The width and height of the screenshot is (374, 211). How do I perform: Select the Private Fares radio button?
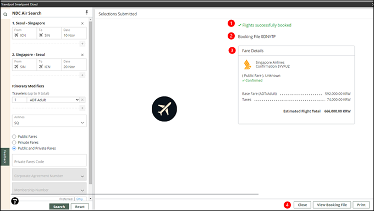[14, 143]
